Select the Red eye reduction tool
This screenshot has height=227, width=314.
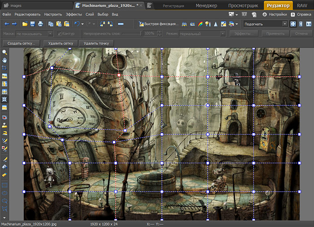point(4,118)
